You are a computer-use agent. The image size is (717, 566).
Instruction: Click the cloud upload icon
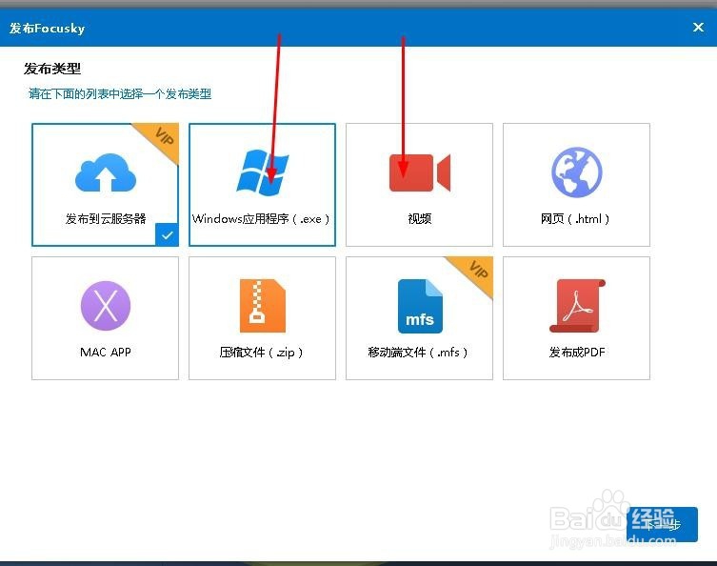click(x=105, y=172)
